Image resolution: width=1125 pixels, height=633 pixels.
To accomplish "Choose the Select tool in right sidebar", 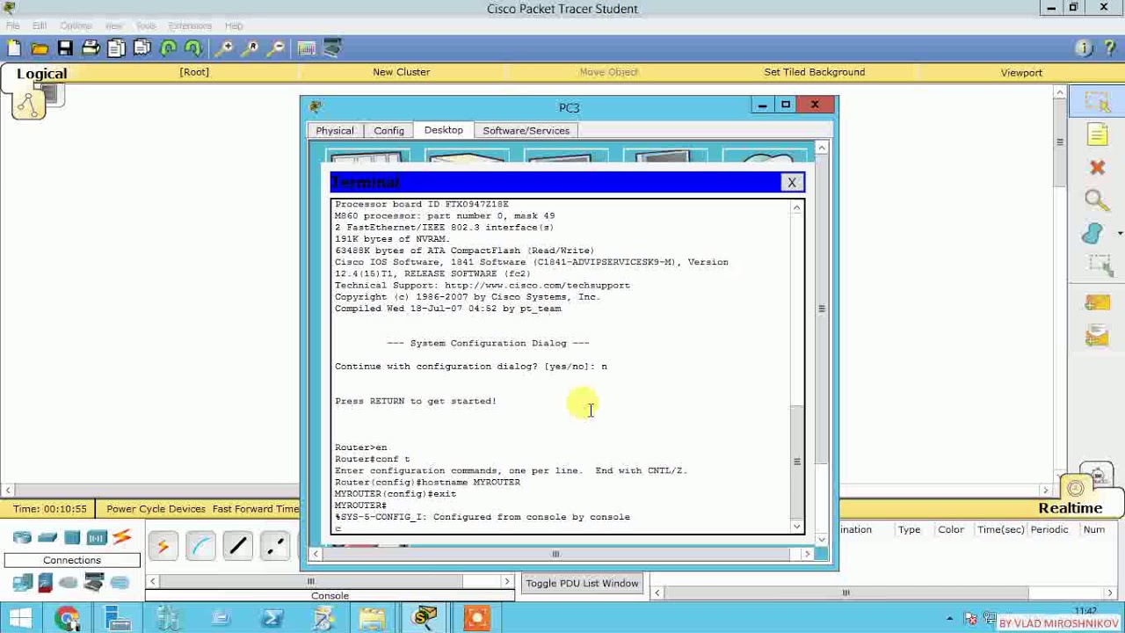I will click(x=1097, y=102).
